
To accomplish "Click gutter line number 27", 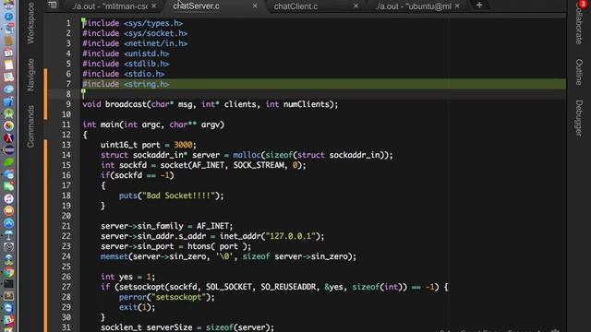I will tap(66, 287).
